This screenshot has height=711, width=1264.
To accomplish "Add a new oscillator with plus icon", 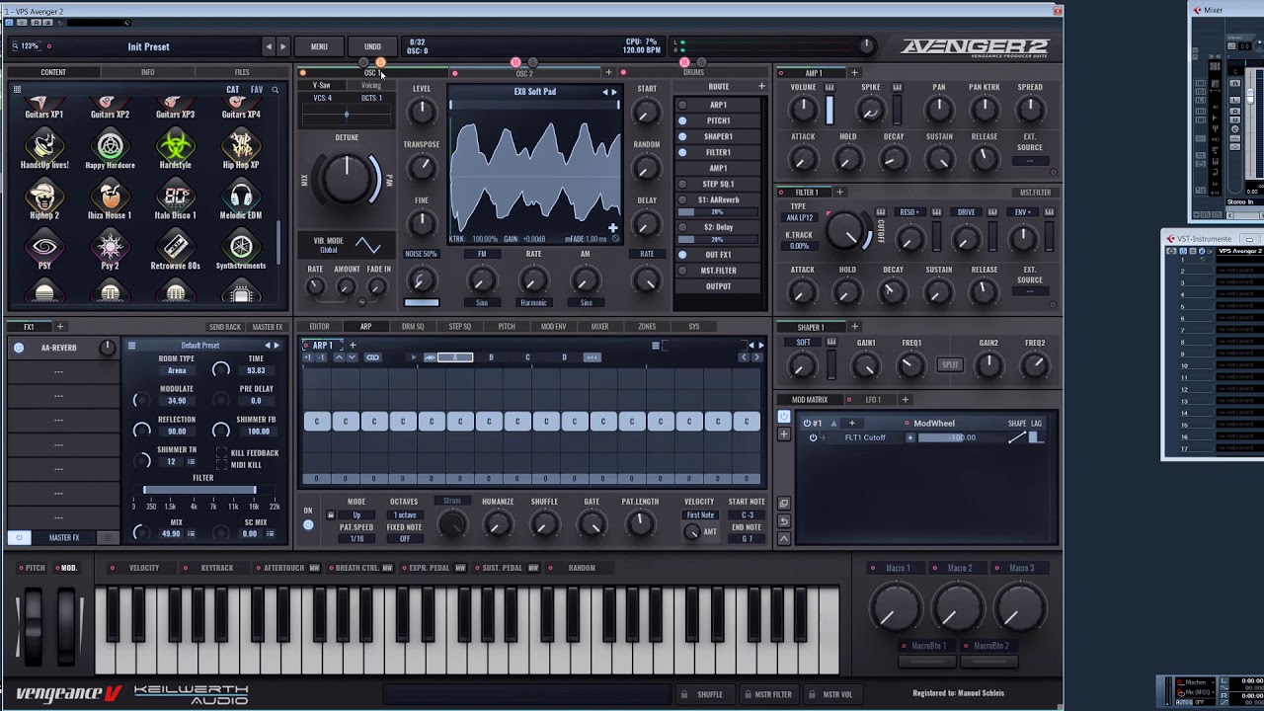I will [608, 72].
